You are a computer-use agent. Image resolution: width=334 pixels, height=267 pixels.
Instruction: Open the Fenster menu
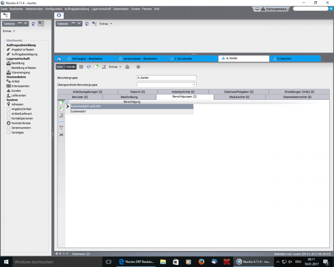[147, 9]
